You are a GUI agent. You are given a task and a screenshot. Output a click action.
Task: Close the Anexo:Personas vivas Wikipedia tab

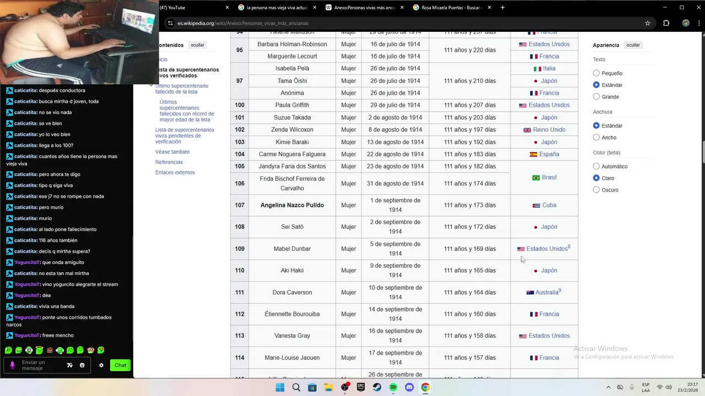402,8
